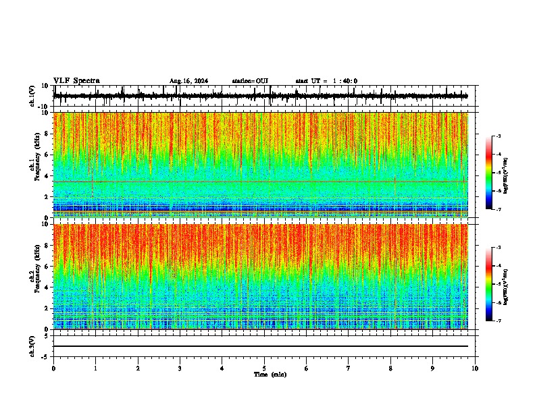The width and height of the screenshot is (535, 413).
Task: Select the "start UT = 1 : 40: 0" text
Action: [x=326, y=81]
